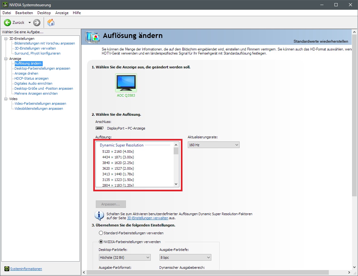The width and height of the screenshot is (358, 276).
Task: Open the Zurück history dropdown arrow
Action: [x=30, y=23]
